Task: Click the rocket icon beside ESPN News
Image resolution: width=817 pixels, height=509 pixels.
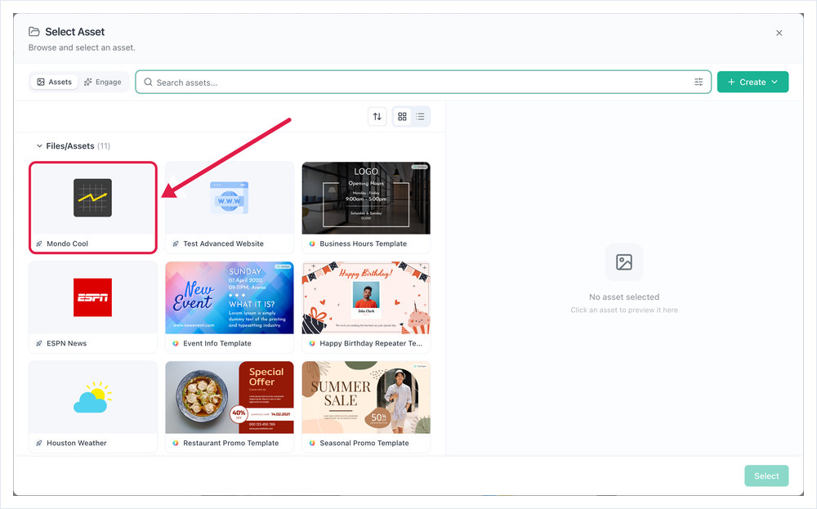Action: (39, 343)
